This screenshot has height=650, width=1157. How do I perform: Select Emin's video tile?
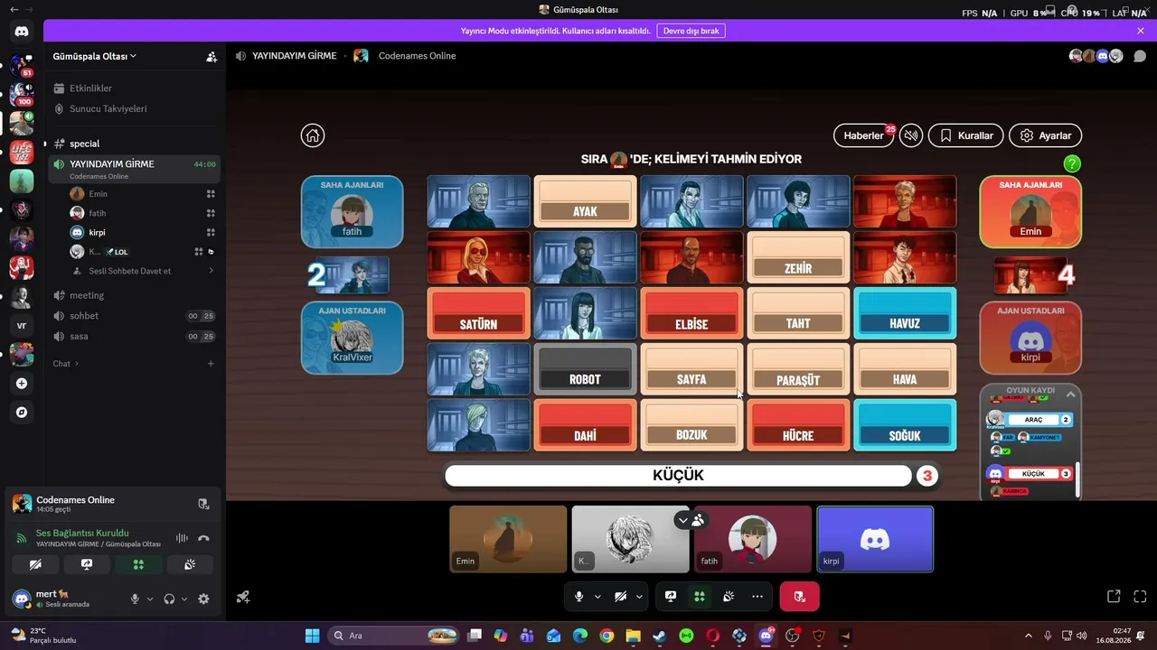click(x=508, y=539)
